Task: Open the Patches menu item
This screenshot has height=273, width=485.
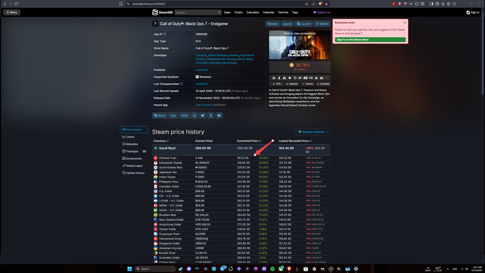Action: 283,13
